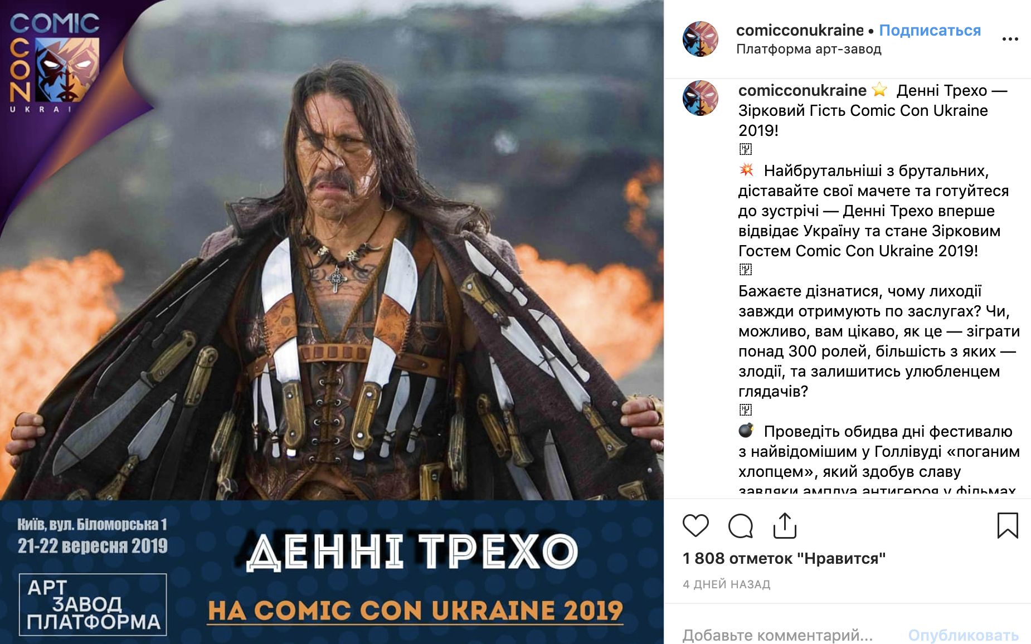Open comments with the speech bubble icon
The image size is (1031, 644).
click(741, 525)
